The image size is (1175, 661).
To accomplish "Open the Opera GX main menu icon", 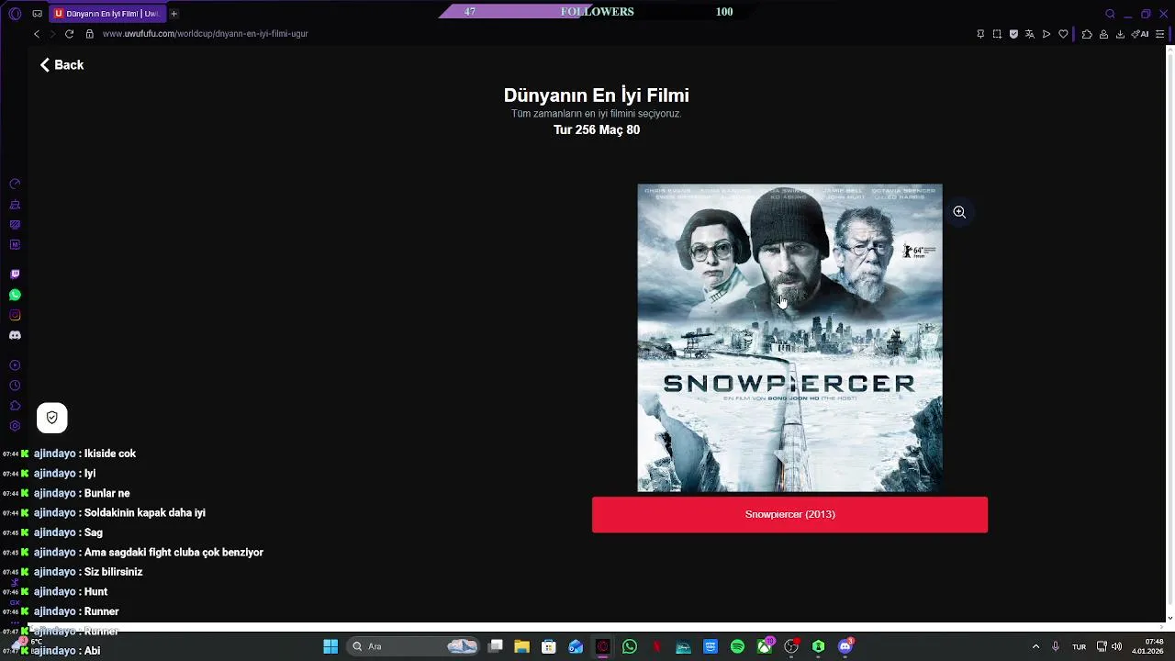I will (x=15, y=14).
